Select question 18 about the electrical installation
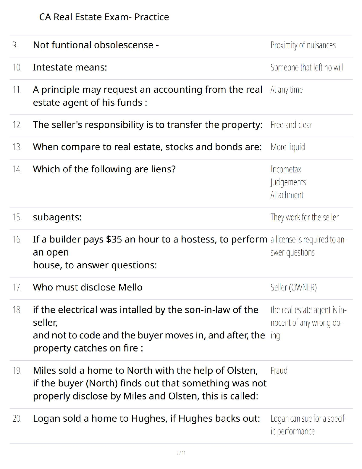The image size is (362, 469). pos(149,329)
